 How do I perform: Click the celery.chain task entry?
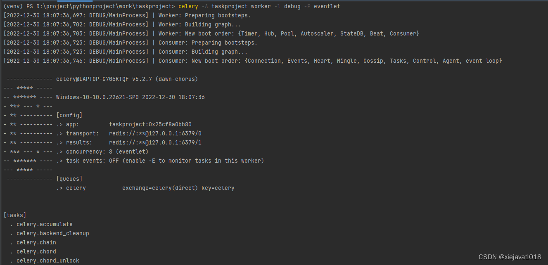point(36,242)
